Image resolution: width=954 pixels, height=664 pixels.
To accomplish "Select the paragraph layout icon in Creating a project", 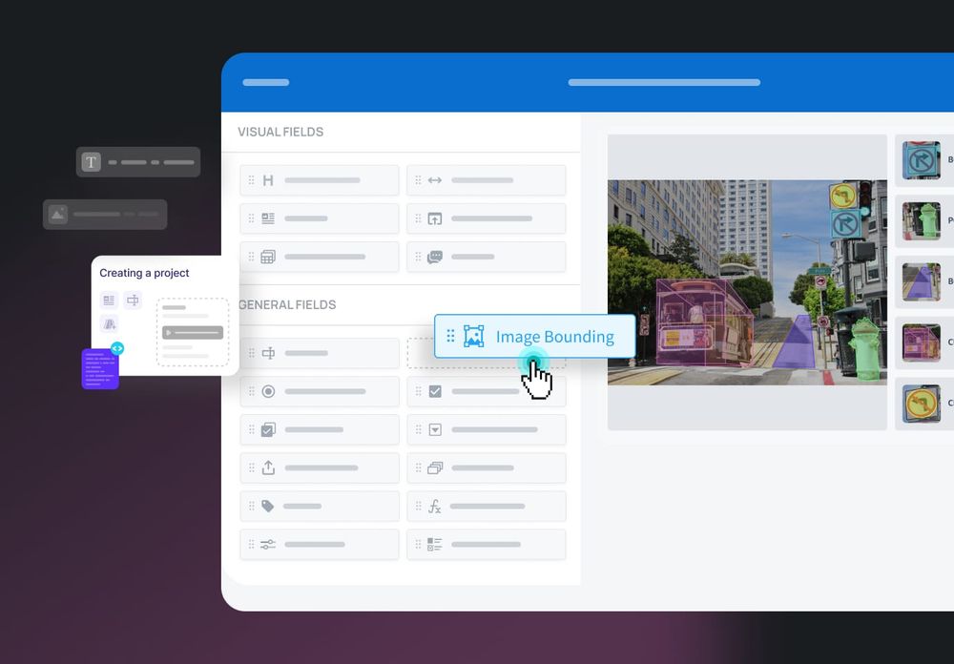I will click(109, 301).
